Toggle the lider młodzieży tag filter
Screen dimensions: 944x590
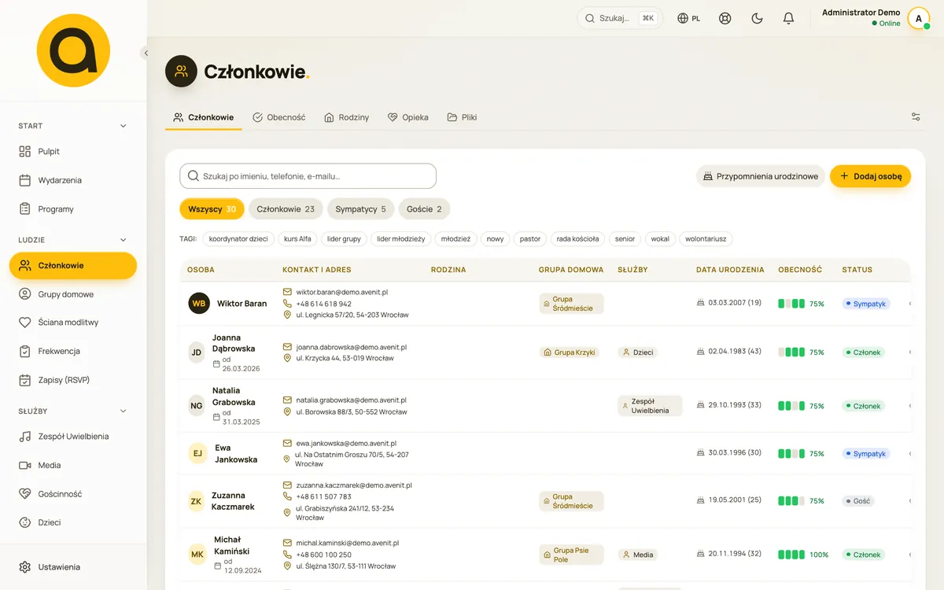[400, 238]
